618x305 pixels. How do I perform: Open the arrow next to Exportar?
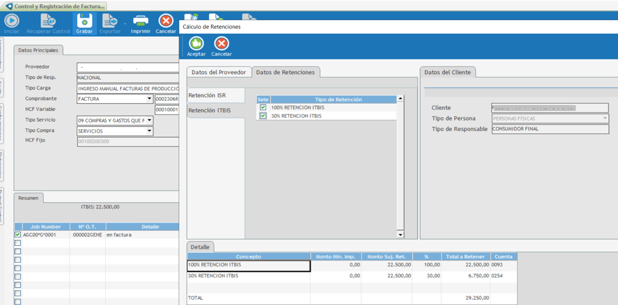coord(125,24)
